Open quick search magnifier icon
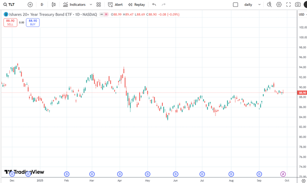 (x=270, y=4)
